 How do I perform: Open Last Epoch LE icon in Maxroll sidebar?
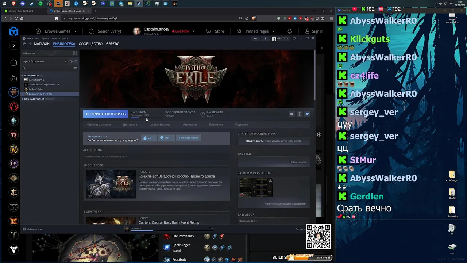(13, 164)
